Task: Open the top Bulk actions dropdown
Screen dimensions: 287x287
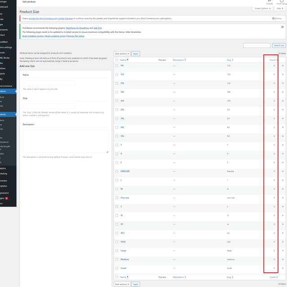Action: click(122, 54)
